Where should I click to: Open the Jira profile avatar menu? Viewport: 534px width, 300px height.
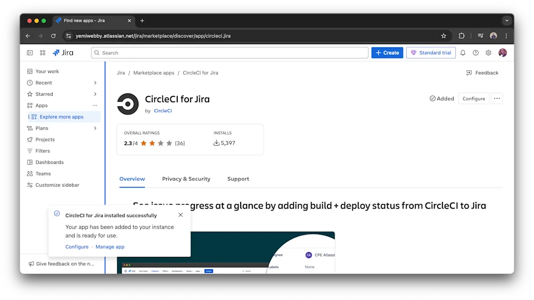pos(503,53)
